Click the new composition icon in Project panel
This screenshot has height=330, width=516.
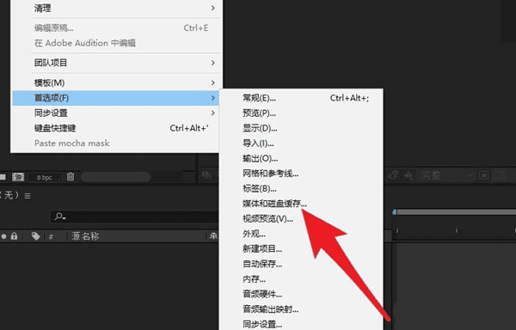(x=18, y=177)
